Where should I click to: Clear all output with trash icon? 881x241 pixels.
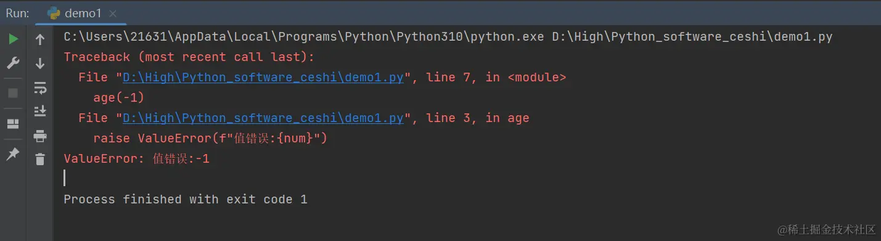(x=40, y=159)
